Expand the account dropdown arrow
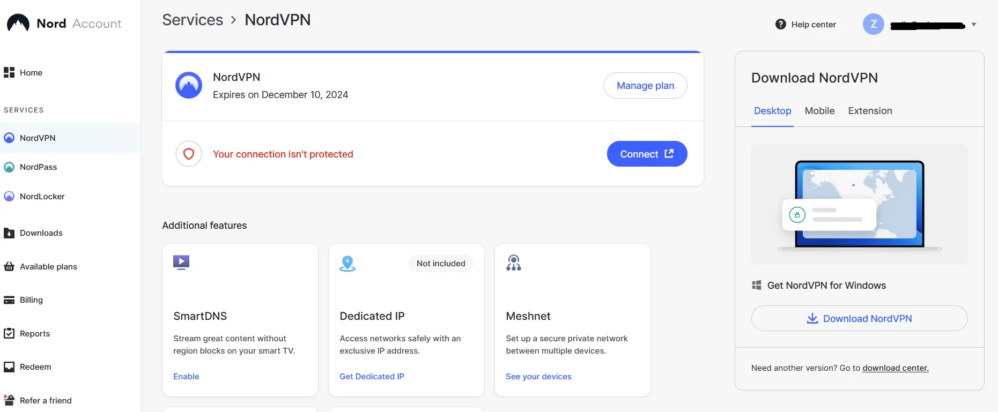 (974, 24)
